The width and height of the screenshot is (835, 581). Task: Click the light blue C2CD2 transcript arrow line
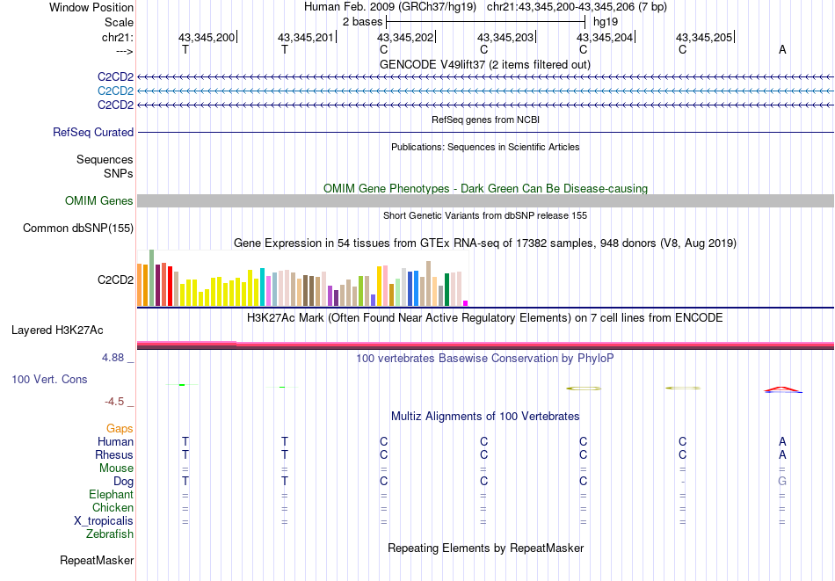[486, 91]
